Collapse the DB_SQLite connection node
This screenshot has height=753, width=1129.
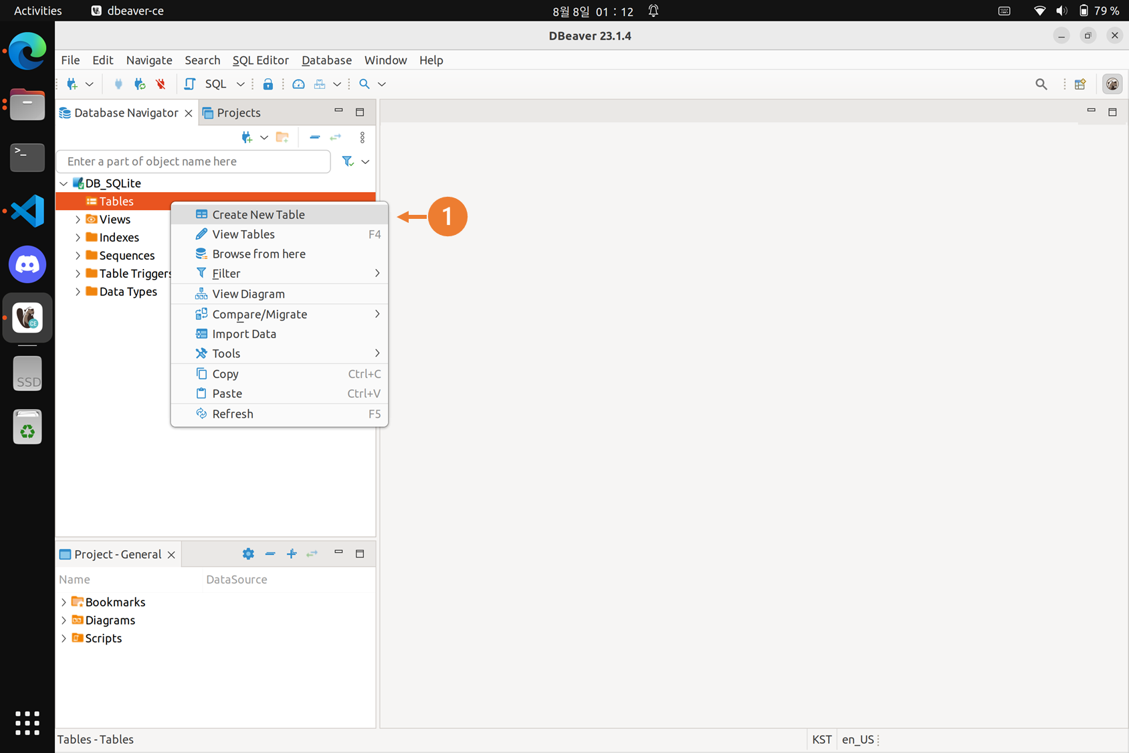click(x=64, y=183)
